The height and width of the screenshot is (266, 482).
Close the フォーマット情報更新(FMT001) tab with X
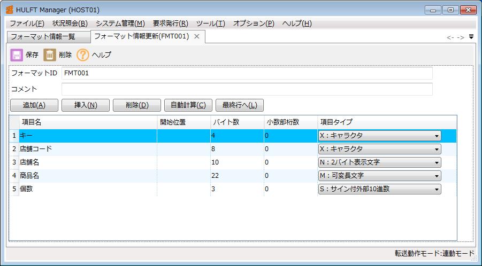click(x=197, y=36)
